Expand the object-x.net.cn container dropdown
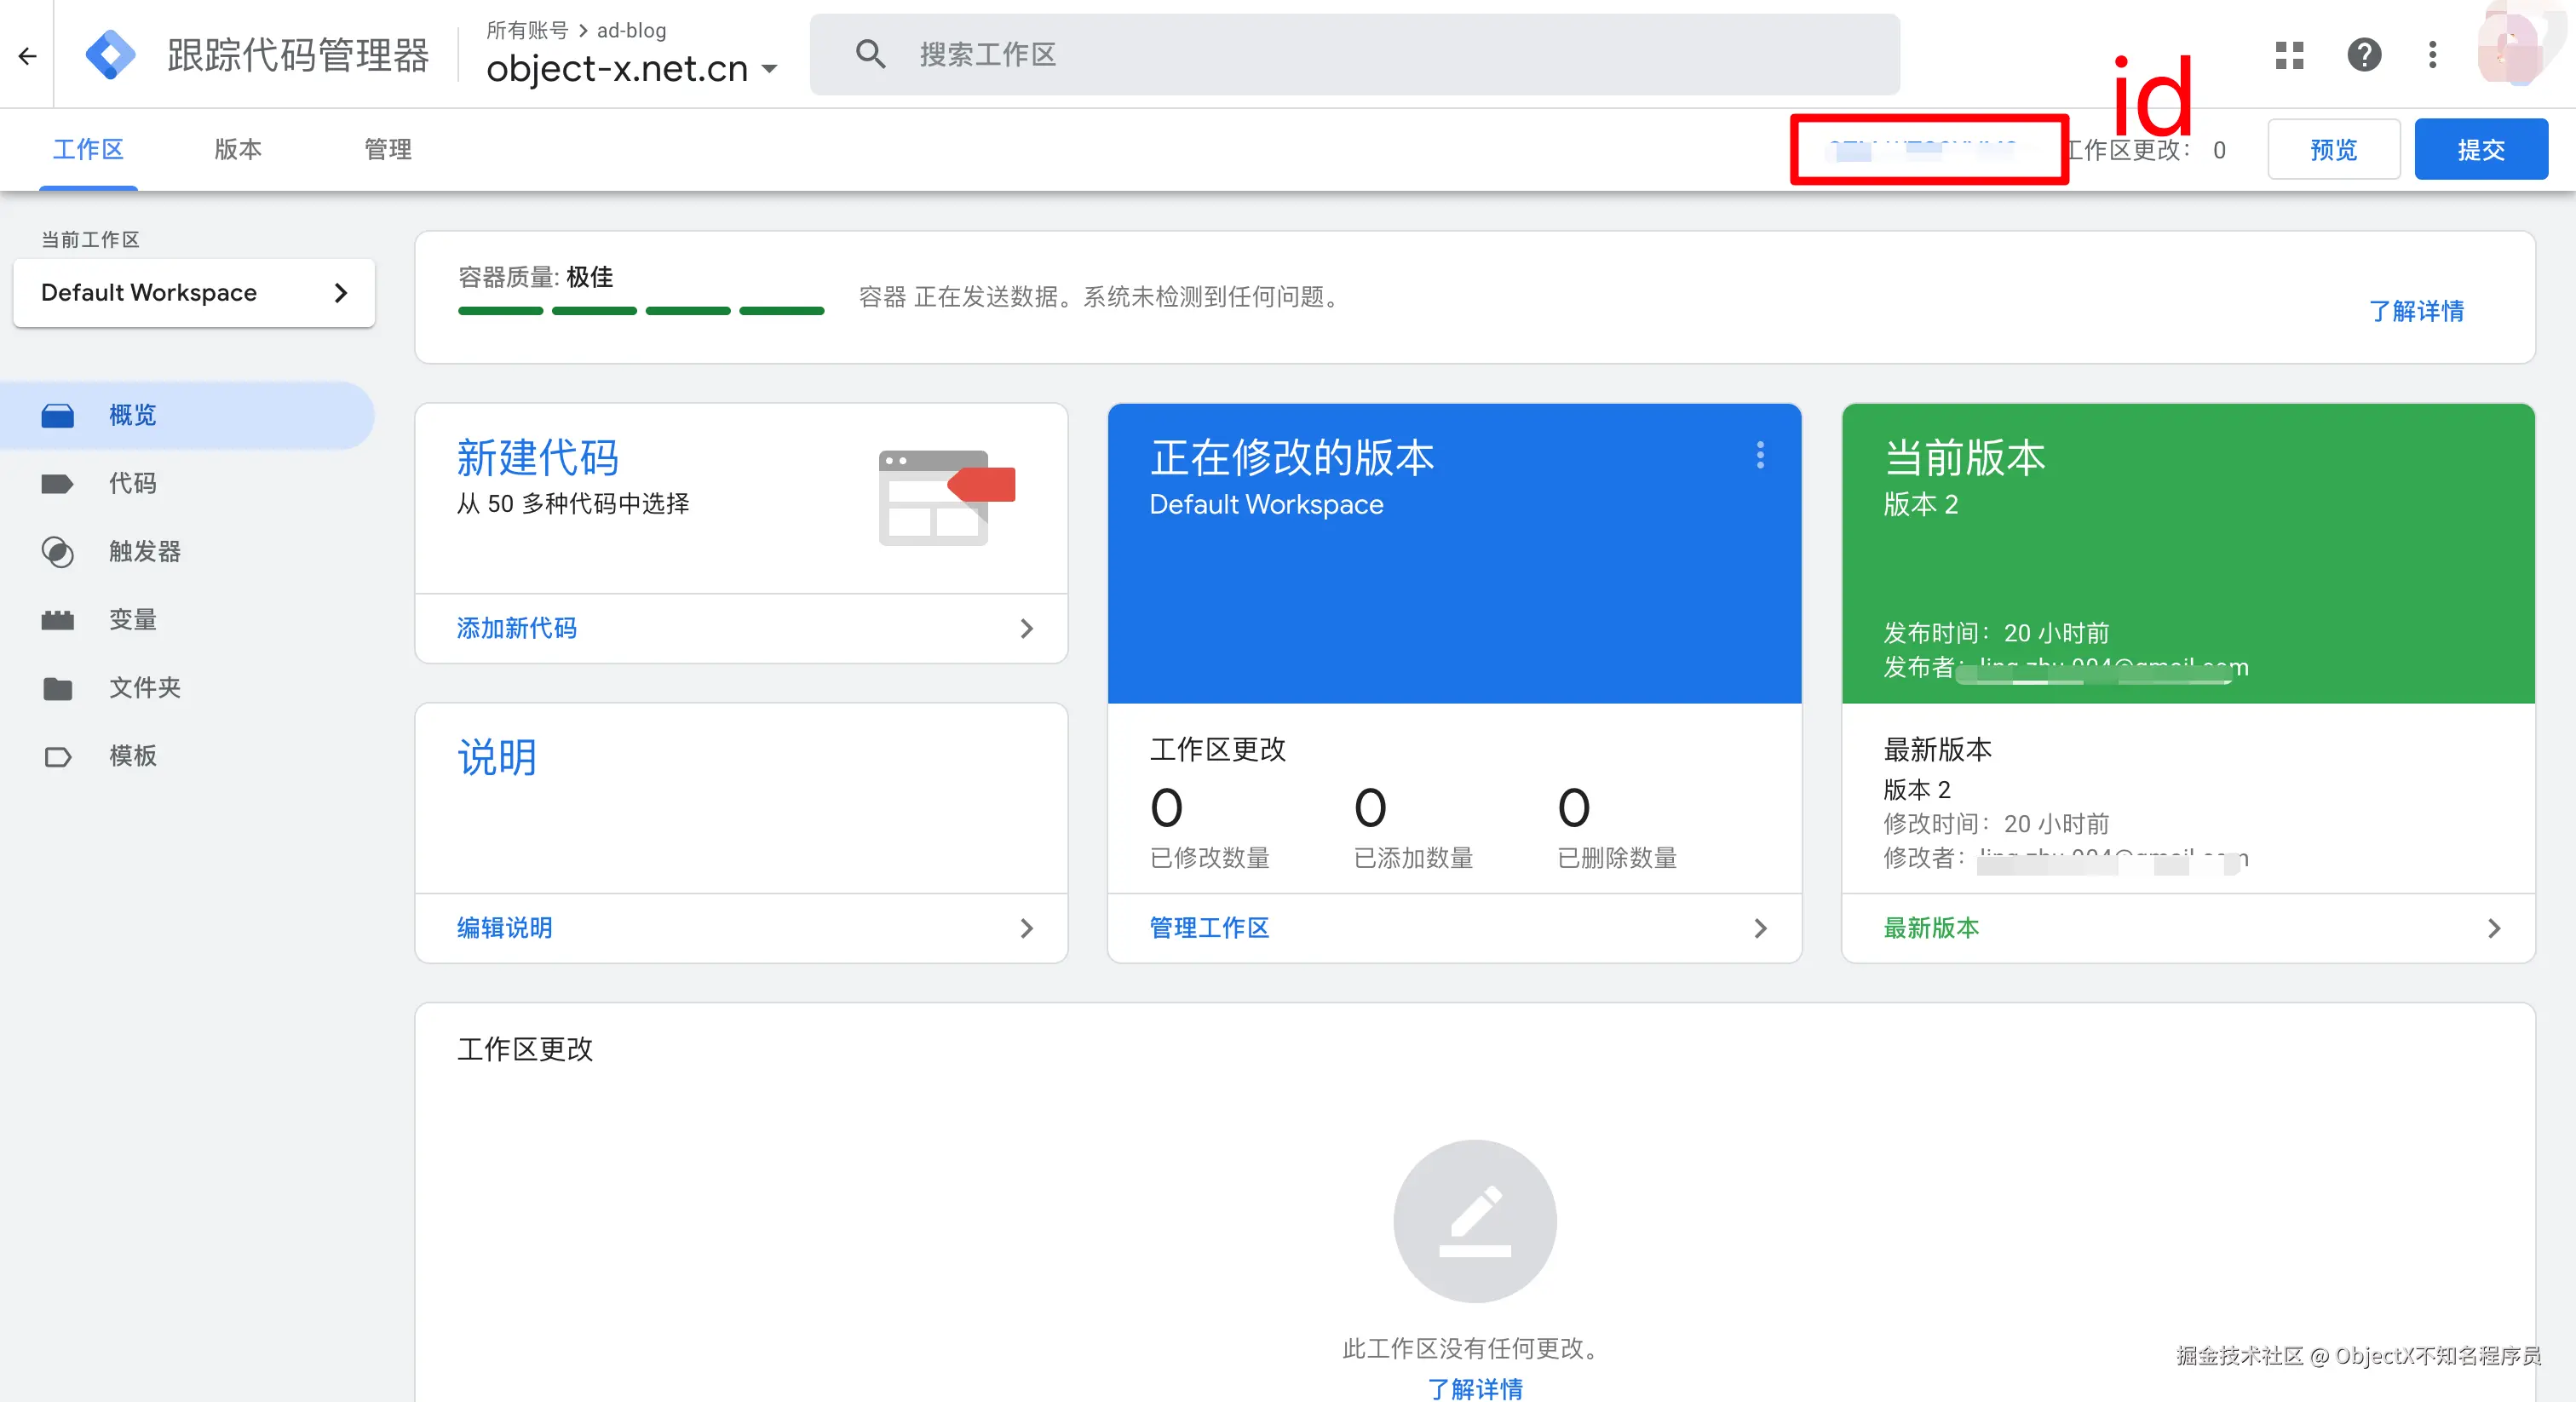The width and height of the screenshot is (2576, 1402). coord(769,69)
